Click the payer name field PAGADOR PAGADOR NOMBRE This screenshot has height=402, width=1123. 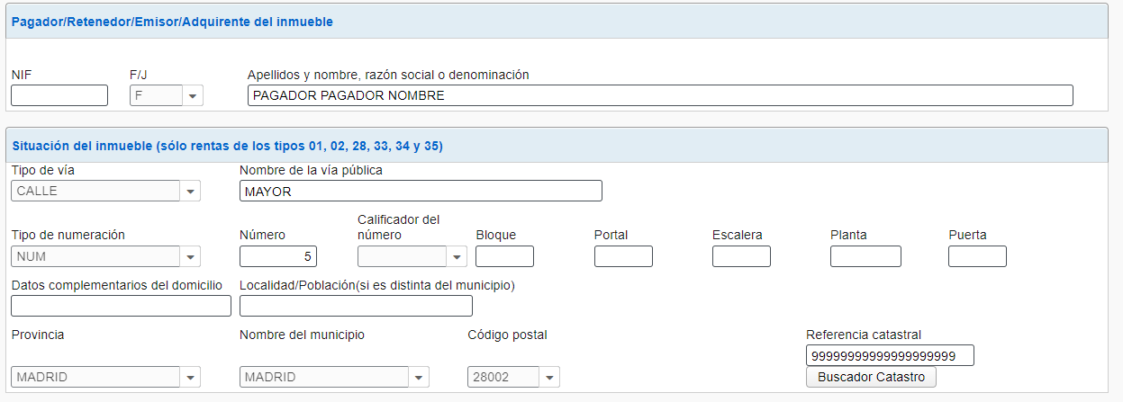click(659, 95)
